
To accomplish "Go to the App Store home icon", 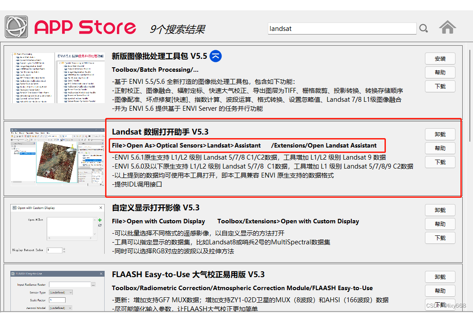I will [447, 27].
